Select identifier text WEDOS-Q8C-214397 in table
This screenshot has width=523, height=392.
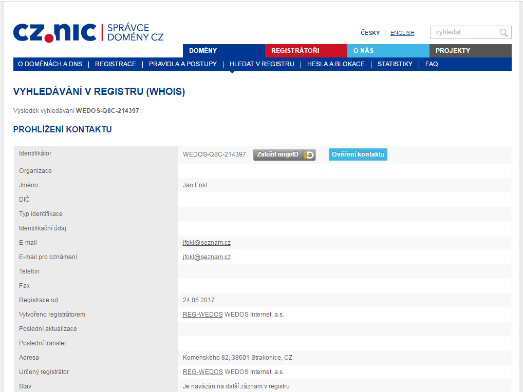click(214, 154)
